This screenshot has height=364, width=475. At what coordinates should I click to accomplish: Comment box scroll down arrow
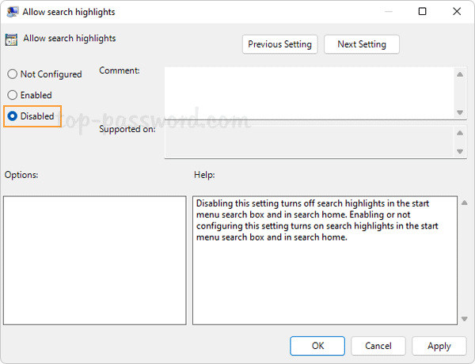point(460,112)
